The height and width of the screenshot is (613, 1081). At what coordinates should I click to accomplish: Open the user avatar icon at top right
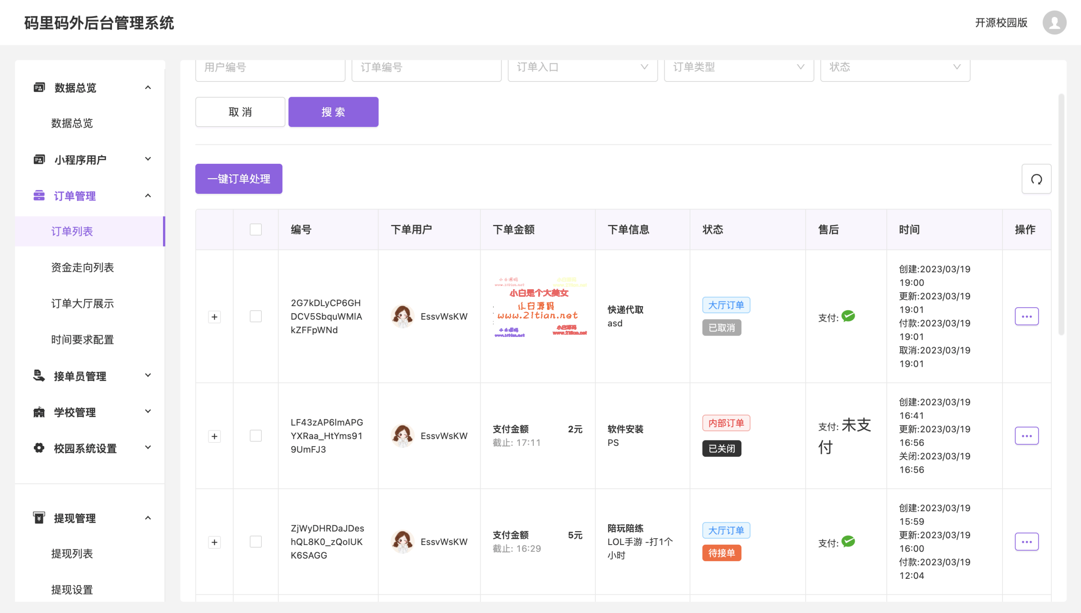pos(1054,23)
